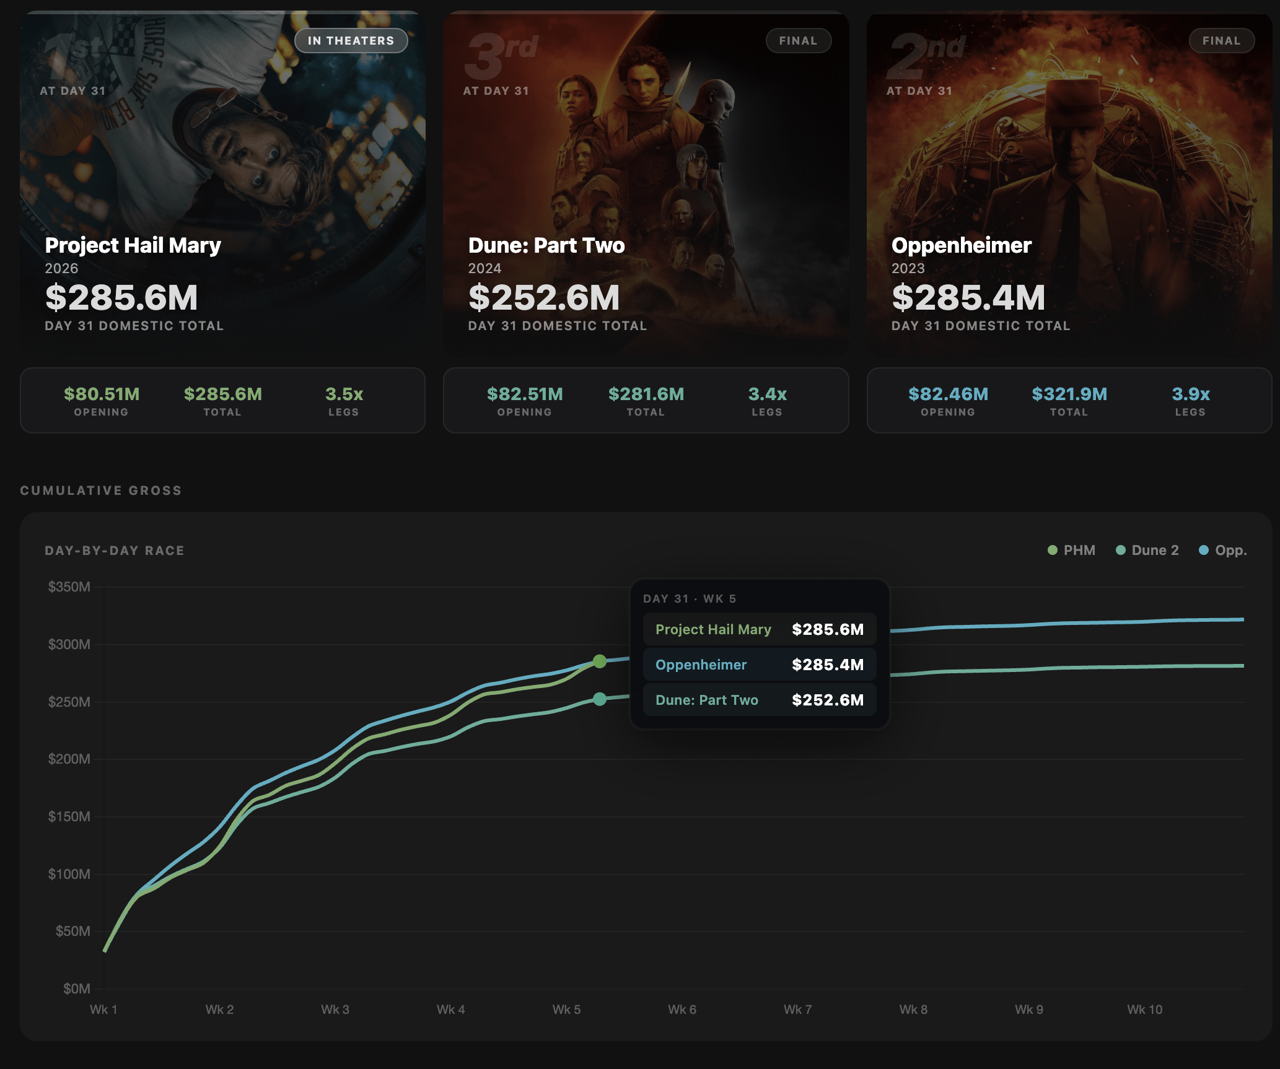Toggle Opp. legend entry
Image resolution: width=1280 pixels, height=1069 pixels.
[x=1223, y=550]
